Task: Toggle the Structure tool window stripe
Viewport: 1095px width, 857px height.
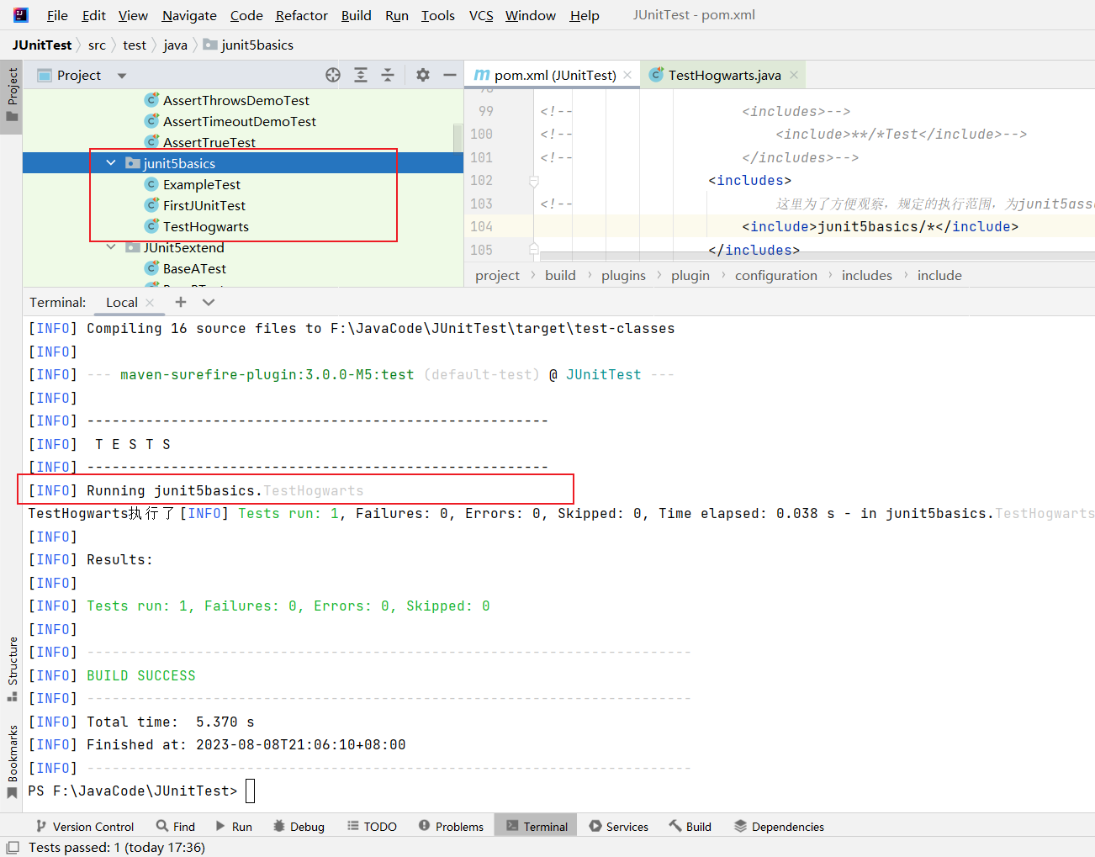Action: [x=13, y=669]
